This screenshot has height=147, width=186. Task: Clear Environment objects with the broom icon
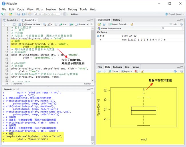tap(132, 24)
